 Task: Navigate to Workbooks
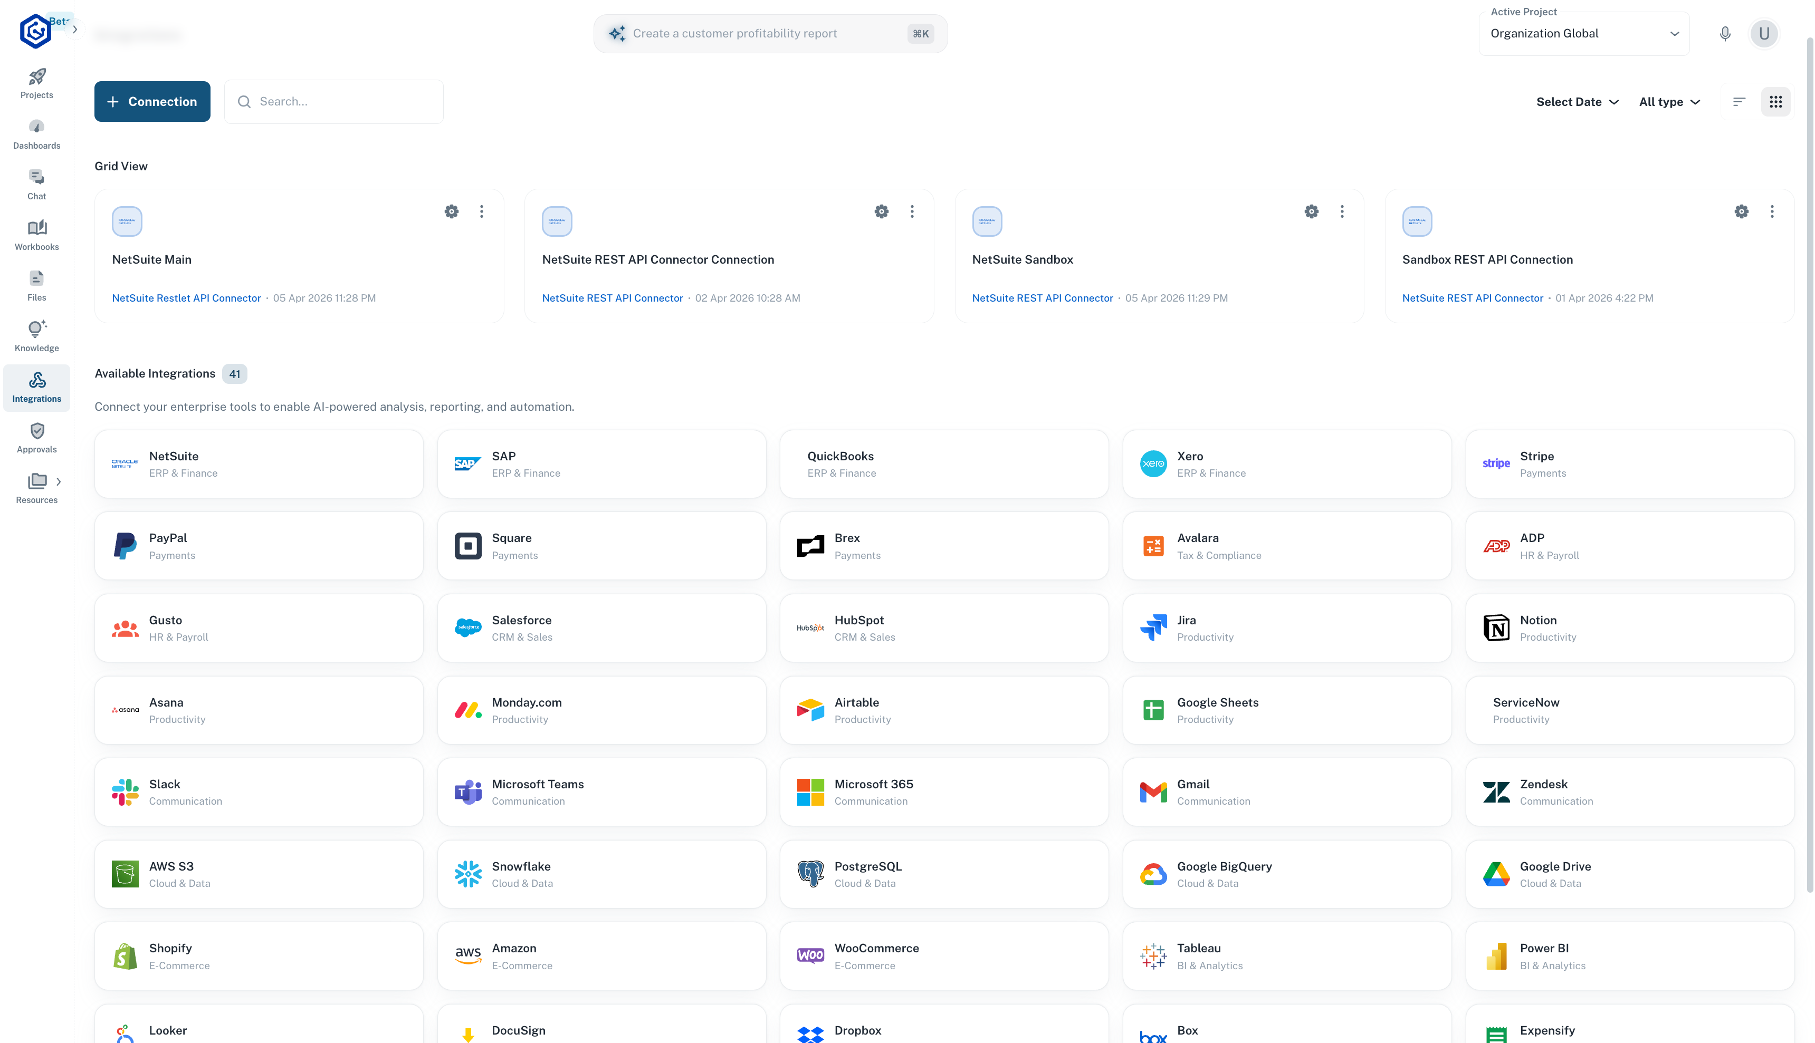tap(36, 235)
